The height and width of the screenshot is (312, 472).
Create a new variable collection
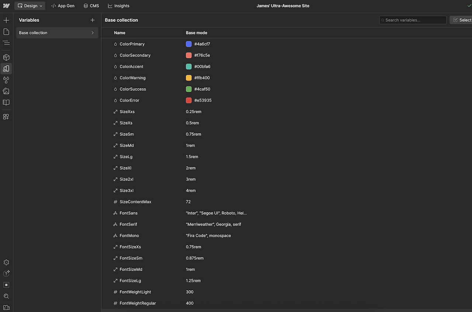93,20
